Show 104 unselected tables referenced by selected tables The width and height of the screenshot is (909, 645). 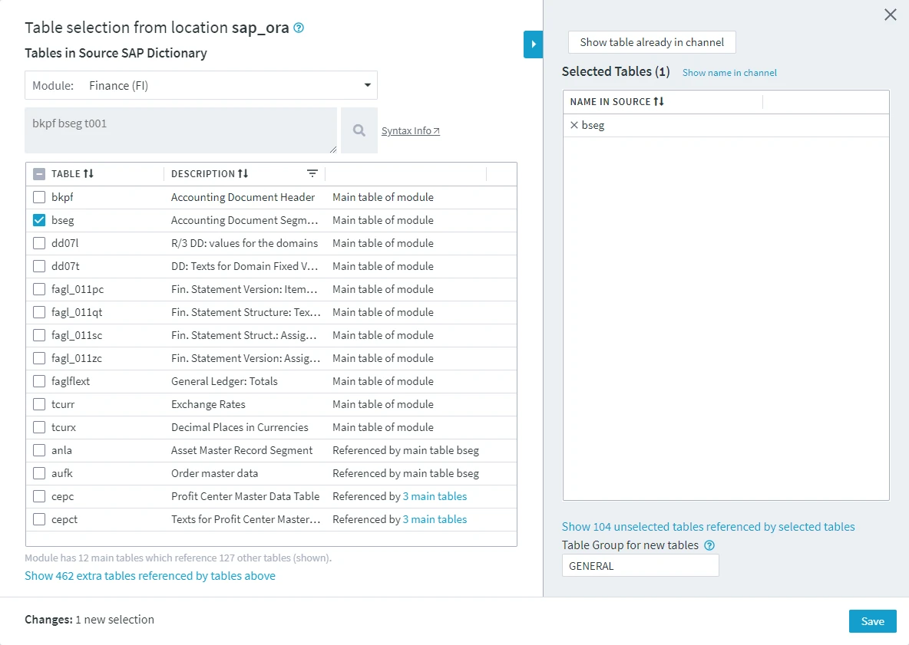coord(708,527)
